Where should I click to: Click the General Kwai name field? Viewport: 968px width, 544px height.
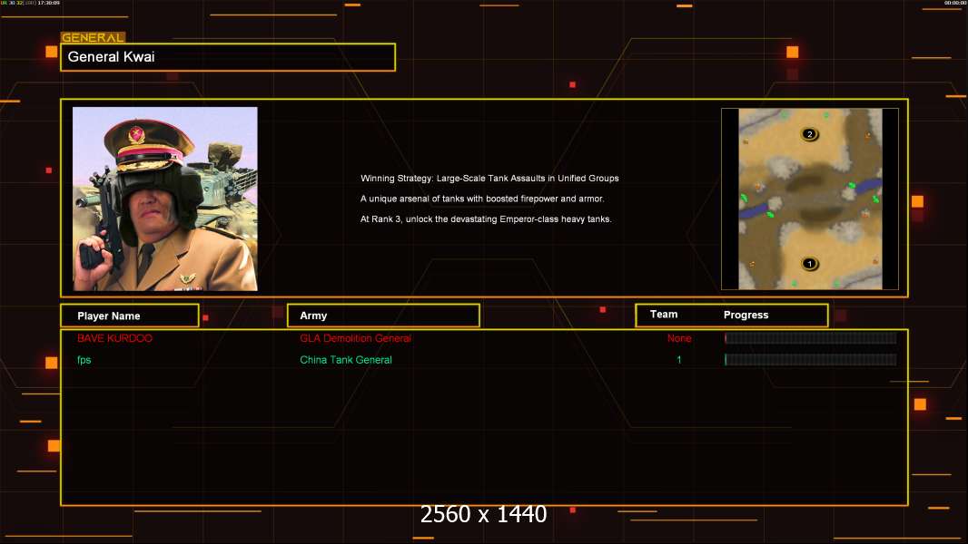228,57
